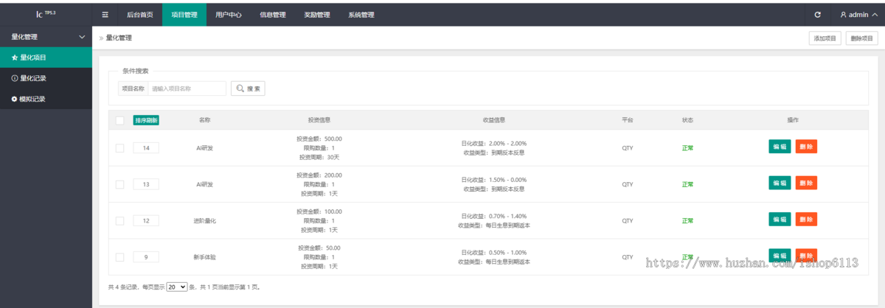Click the magnifier icon in 搜索 button
Screen dimensions: 885x308
pyautogui.click(x=240, y=88)
